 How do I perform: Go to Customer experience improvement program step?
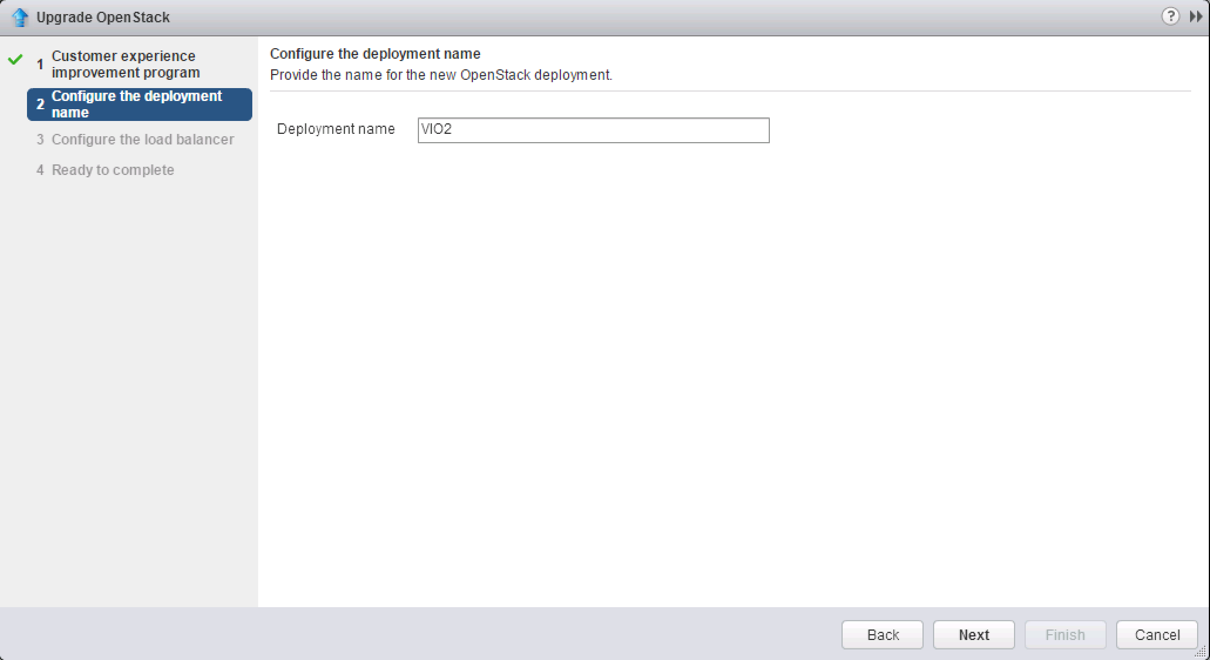[x=126, y=64]
